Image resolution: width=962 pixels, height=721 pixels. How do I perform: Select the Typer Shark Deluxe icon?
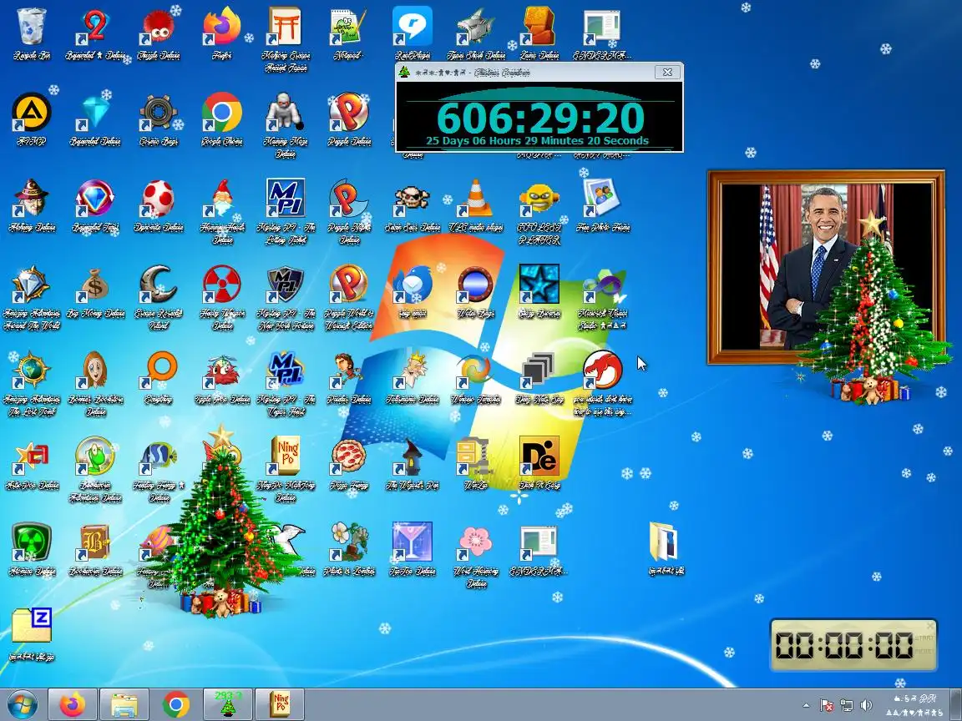click(476, 28)
